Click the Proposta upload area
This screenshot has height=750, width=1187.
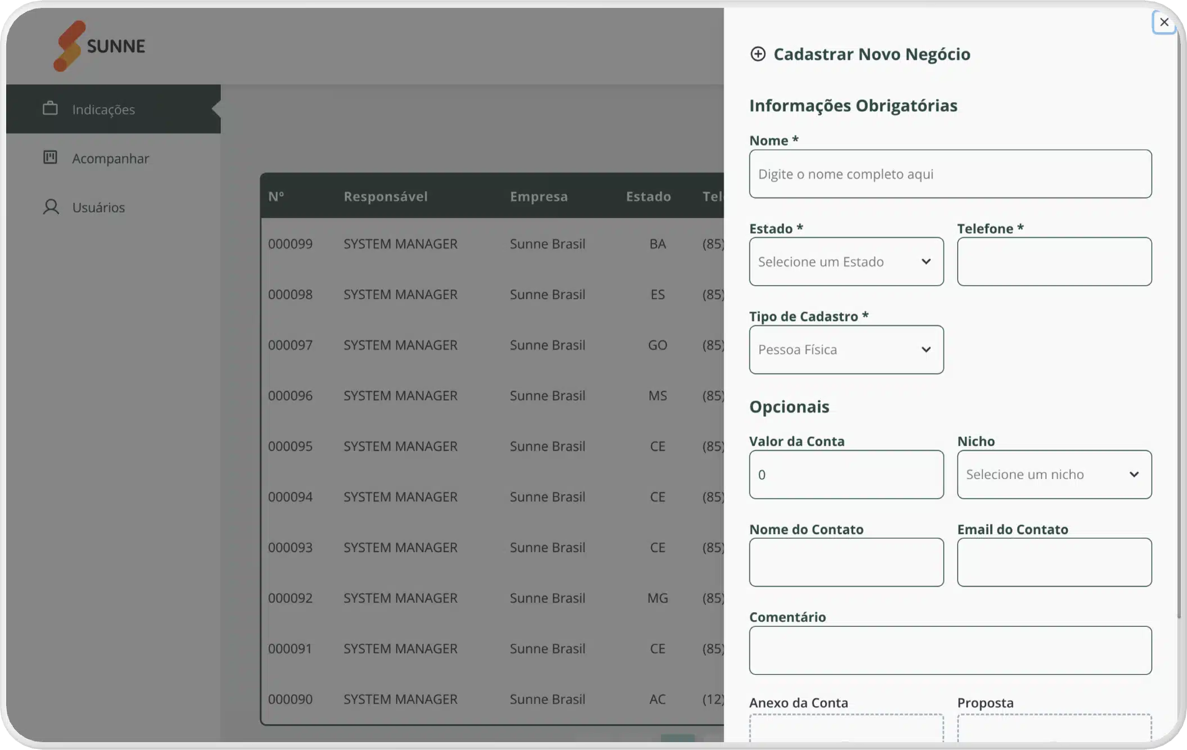click(1054, 728)
